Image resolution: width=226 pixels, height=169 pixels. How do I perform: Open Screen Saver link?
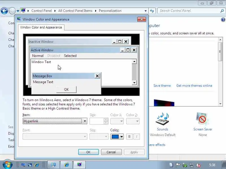pyautogui.click(x=203, y=129)
